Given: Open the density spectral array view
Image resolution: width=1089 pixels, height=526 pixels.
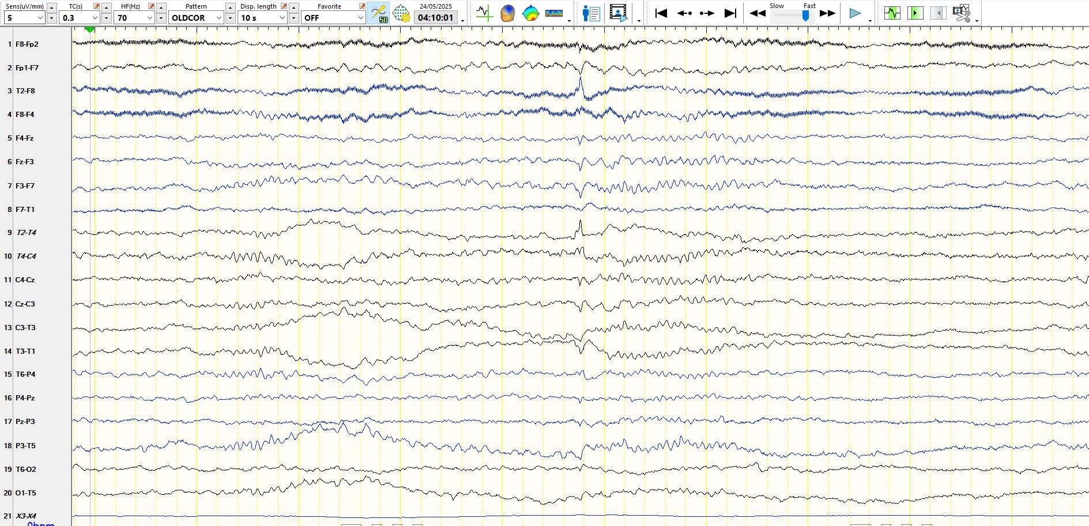Looking at the screenshot, I should [x=554, y=13].
